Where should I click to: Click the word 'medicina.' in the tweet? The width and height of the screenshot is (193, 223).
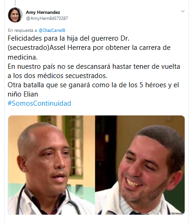(x=23, y=57)
